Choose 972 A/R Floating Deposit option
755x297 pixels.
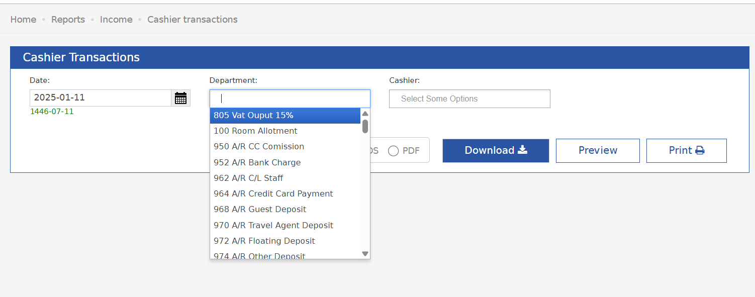[285, 241]
